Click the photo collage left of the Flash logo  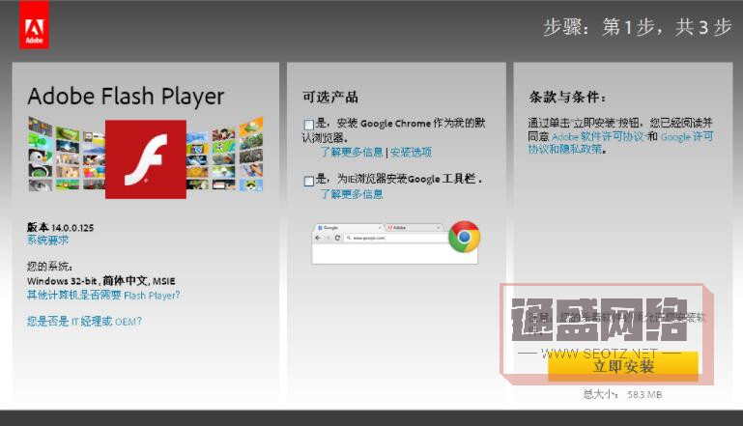tap(66, 155)
